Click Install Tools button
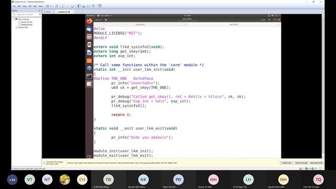The image size is (336, 189). pos(287,163)
